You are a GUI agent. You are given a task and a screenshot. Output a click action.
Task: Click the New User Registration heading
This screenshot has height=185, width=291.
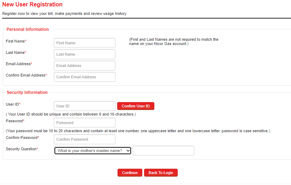tap(32, 5)
